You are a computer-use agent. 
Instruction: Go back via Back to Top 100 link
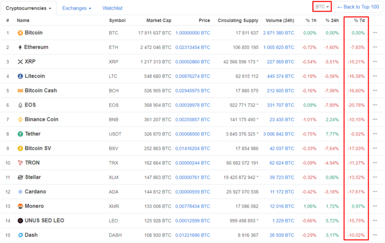tap(358, 7)
